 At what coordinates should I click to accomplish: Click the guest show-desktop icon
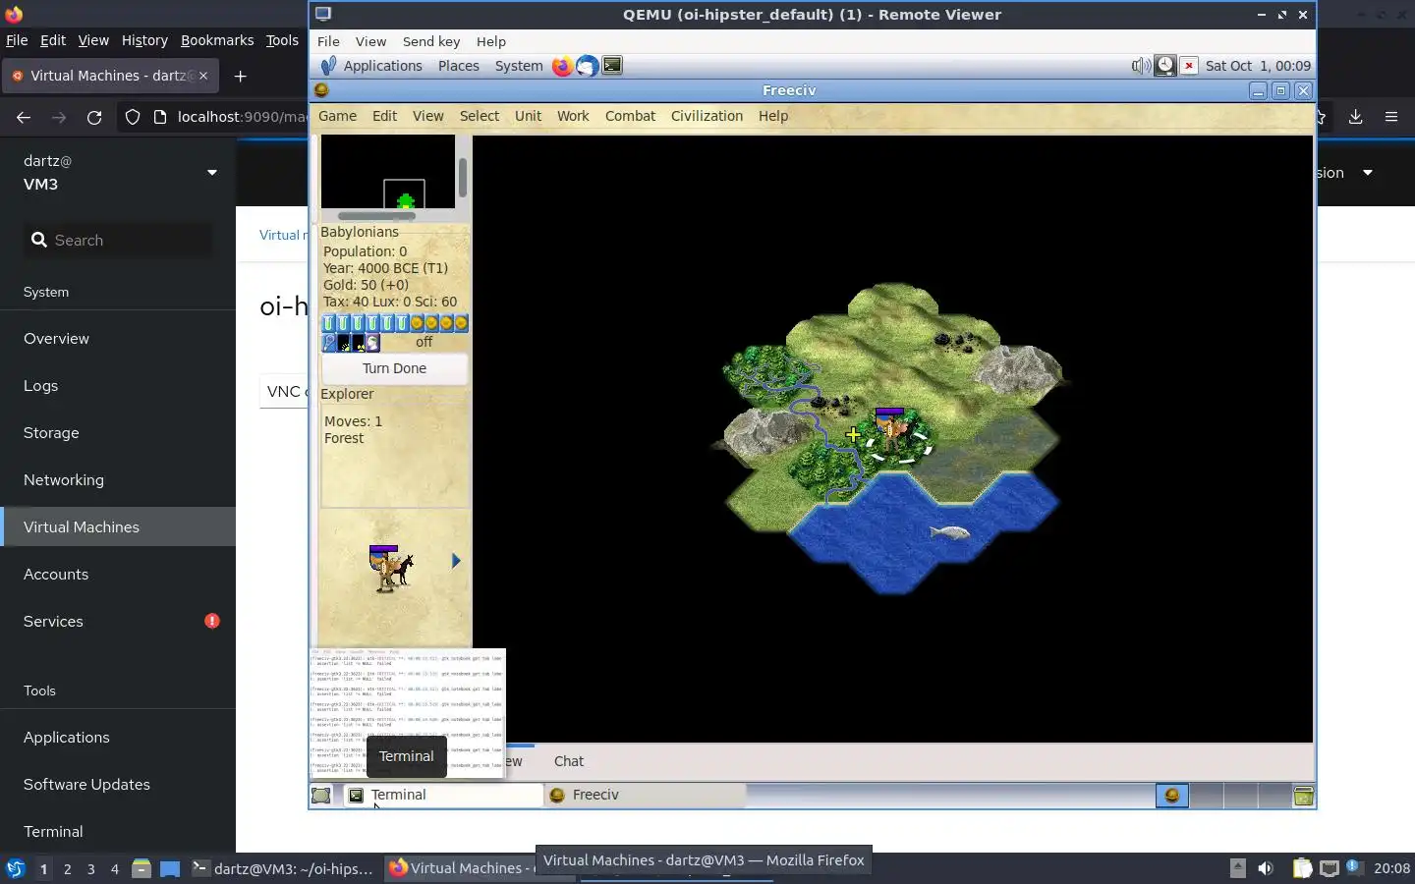click(321, 796)
